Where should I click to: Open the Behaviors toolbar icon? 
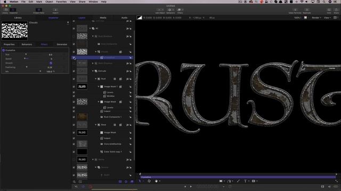170,11
